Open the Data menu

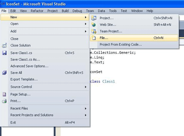101,11
